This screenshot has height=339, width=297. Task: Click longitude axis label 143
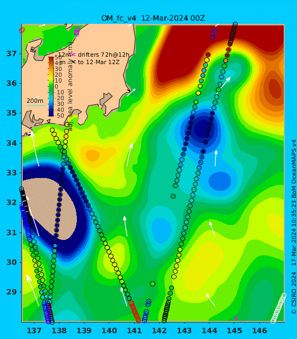(184, 331)
